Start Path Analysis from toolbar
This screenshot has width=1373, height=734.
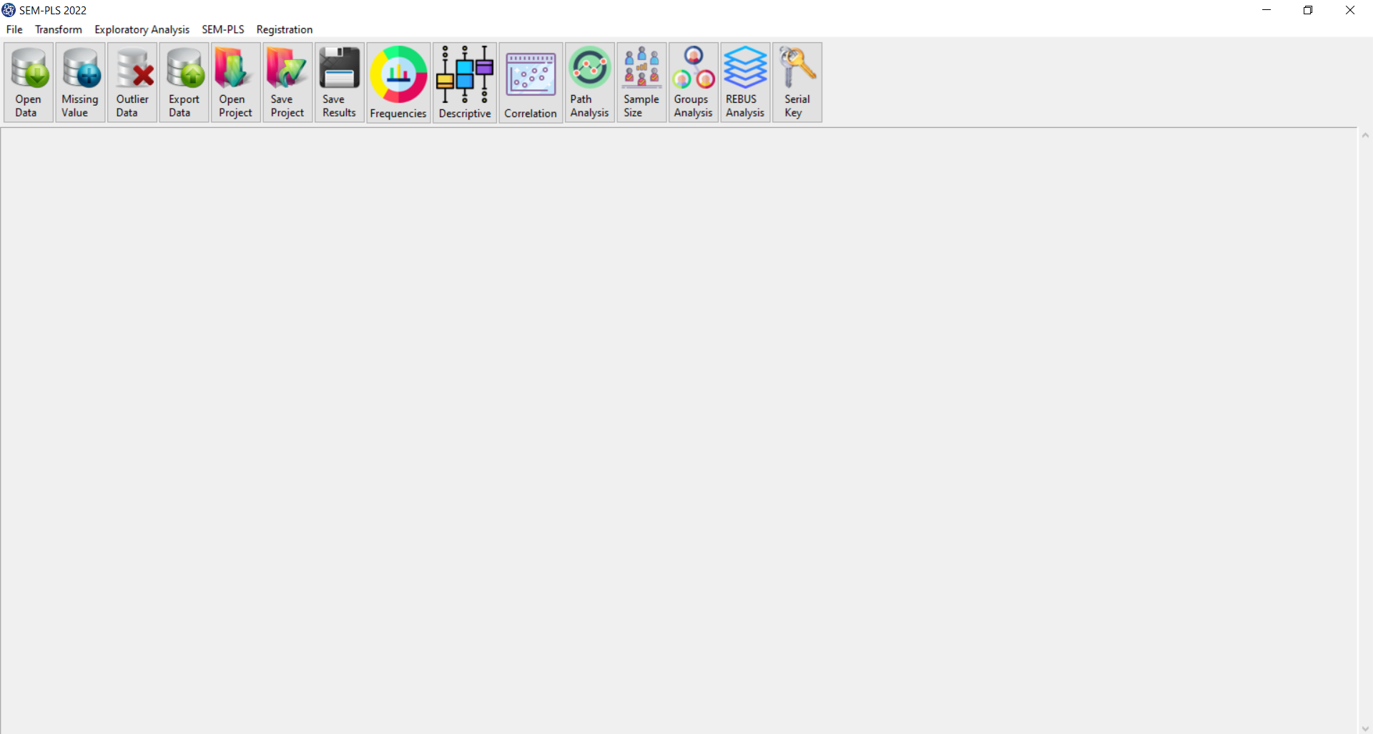click(590, 82)
